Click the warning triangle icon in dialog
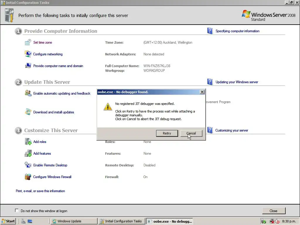Image resolution: width=300 pixels, height=225 pixels. [108, 107]
